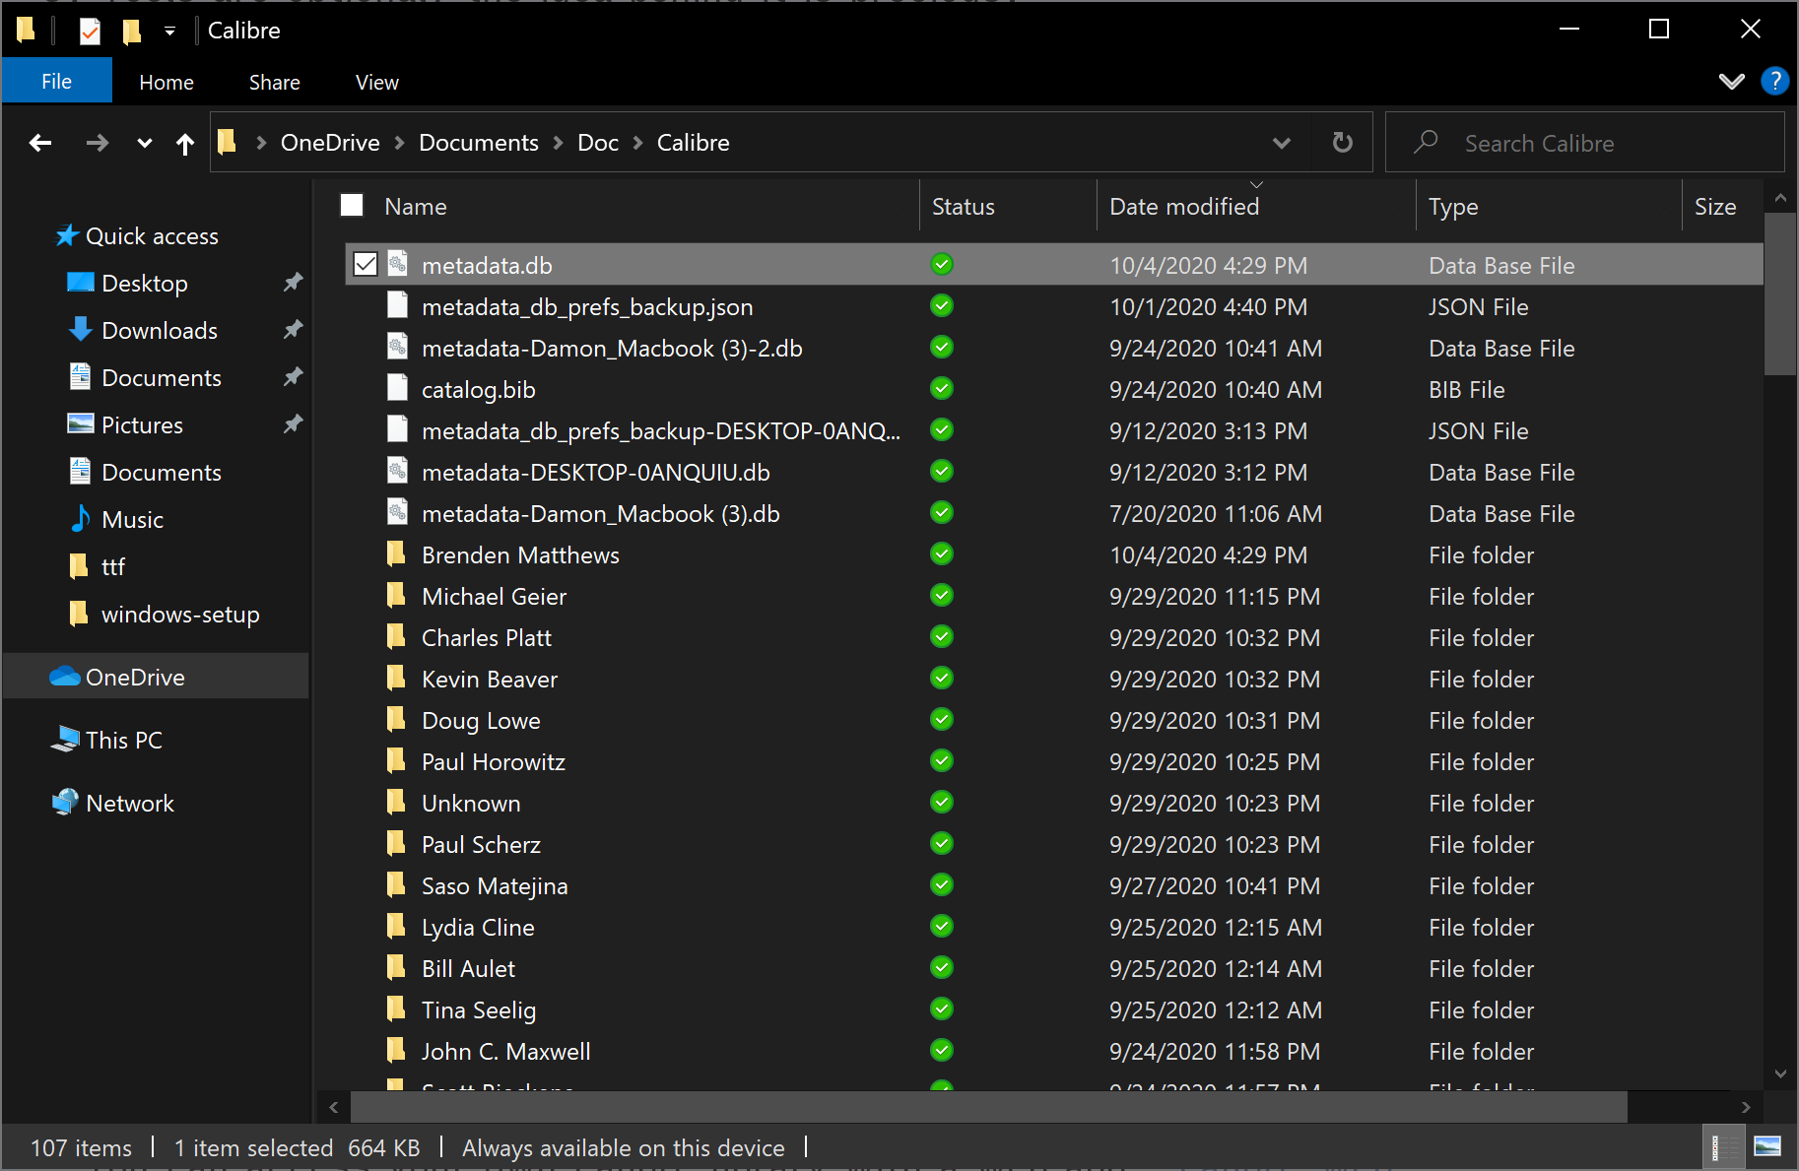This screenshot has height=1171, width=1799.
Task: Click the Properties icon in the title bar
Action: tap(90, 31)
